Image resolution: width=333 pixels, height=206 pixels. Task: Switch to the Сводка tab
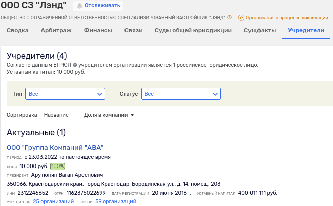18,30
